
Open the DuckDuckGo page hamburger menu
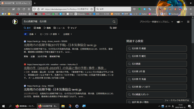(x=188, y=22)
